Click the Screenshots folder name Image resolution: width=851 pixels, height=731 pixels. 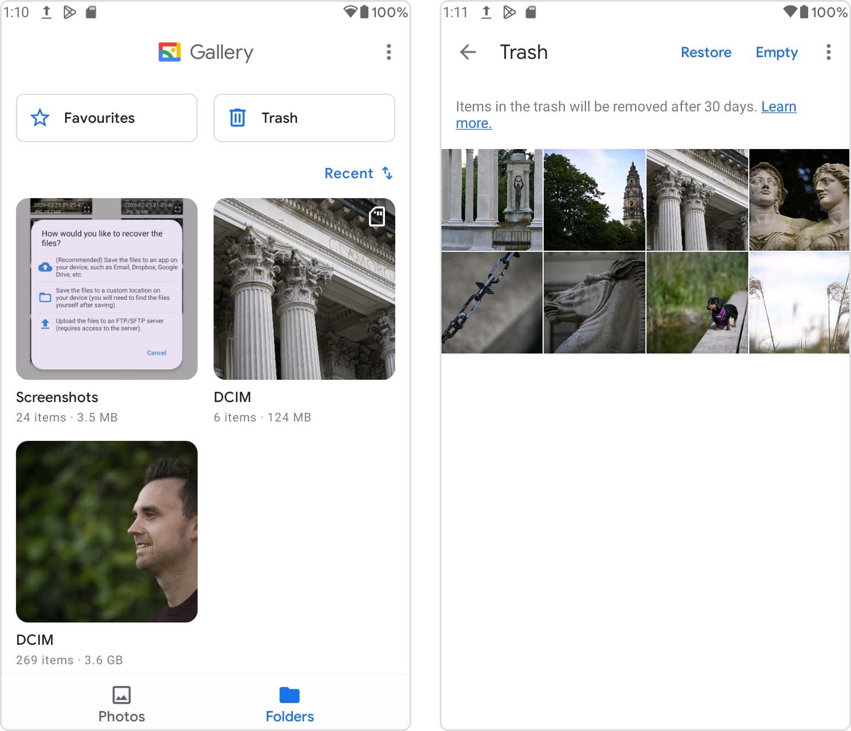[57, 397]
